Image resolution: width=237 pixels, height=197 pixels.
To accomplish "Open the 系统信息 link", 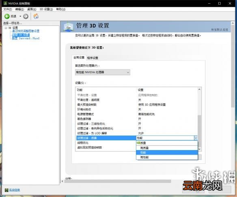I will coord(15,190).
